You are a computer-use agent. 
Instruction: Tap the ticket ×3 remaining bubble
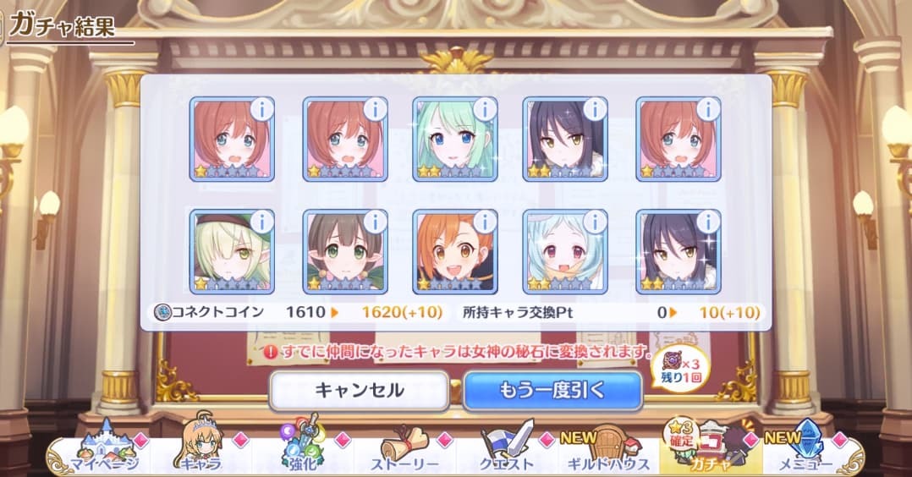682,370
